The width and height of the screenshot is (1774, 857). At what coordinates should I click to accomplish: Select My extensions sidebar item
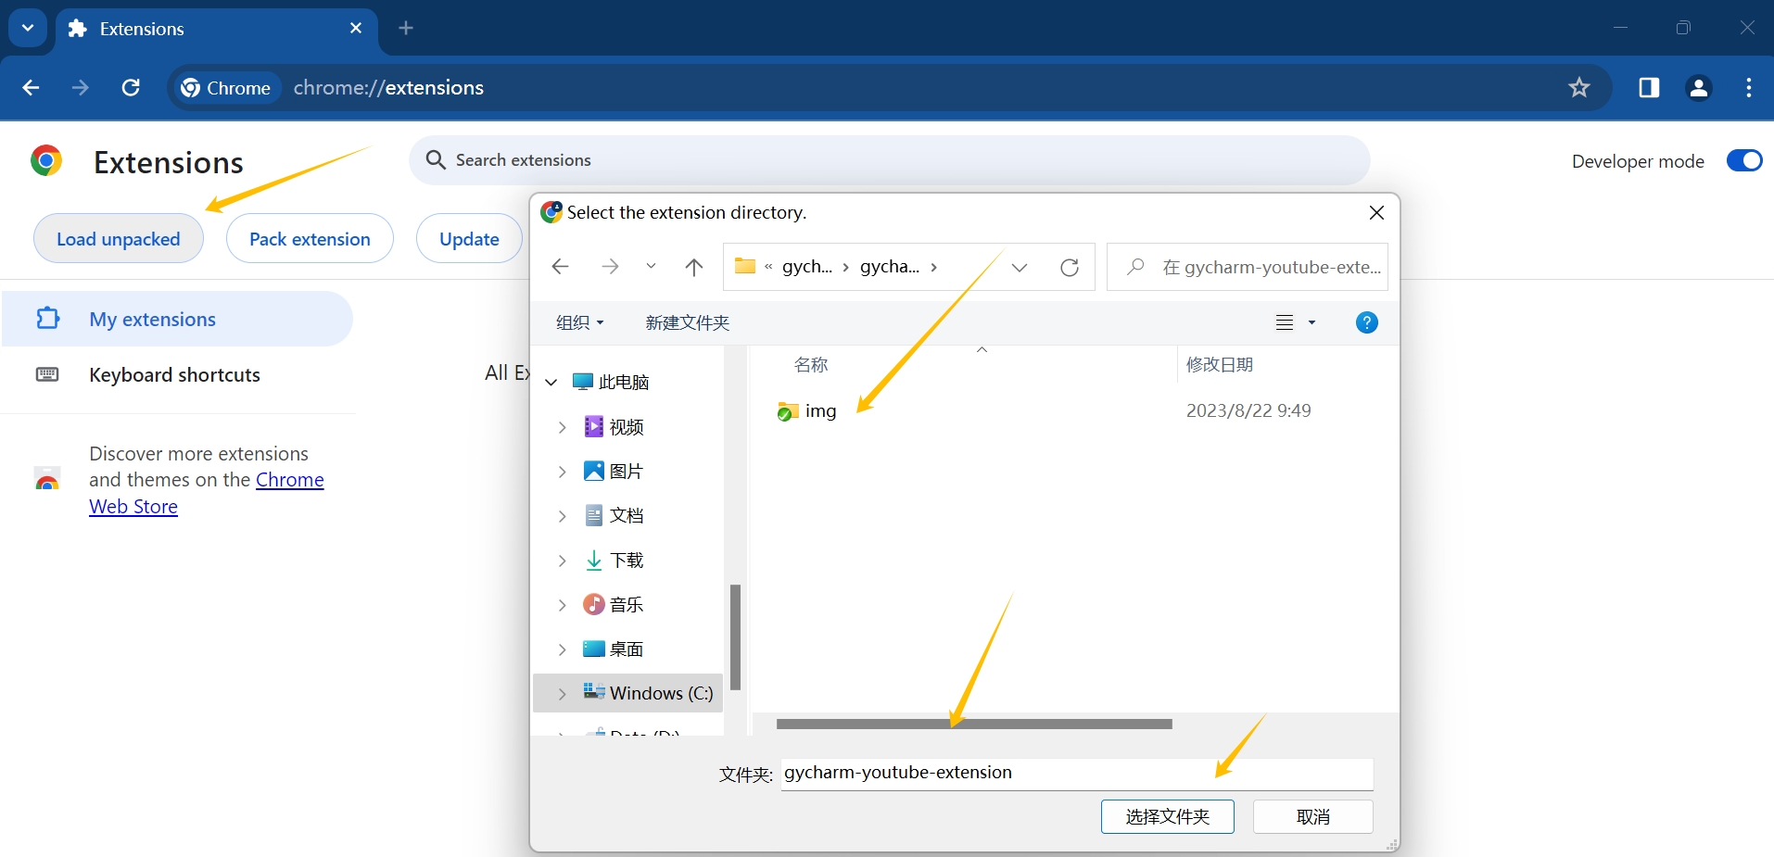pos(177,319)
